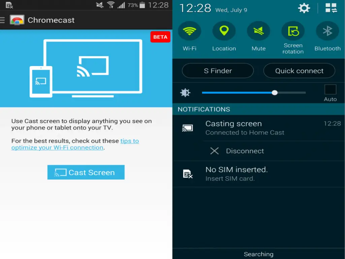The height and width of the screenshot is (259, 345).
Task: Tap the status bar clock 12:28
Action: [x=158, y=5]
